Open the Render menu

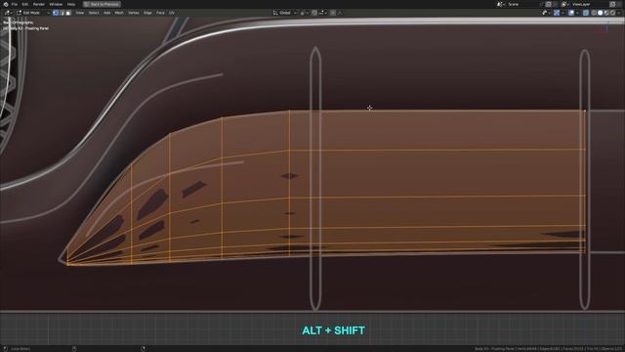pyautogui.click(x=39, y=4)
